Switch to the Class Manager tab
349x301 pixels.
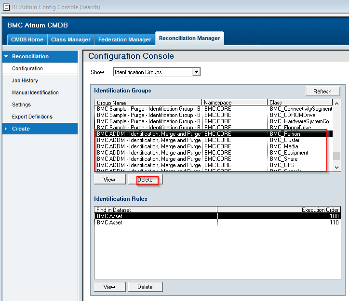(71, 39)
